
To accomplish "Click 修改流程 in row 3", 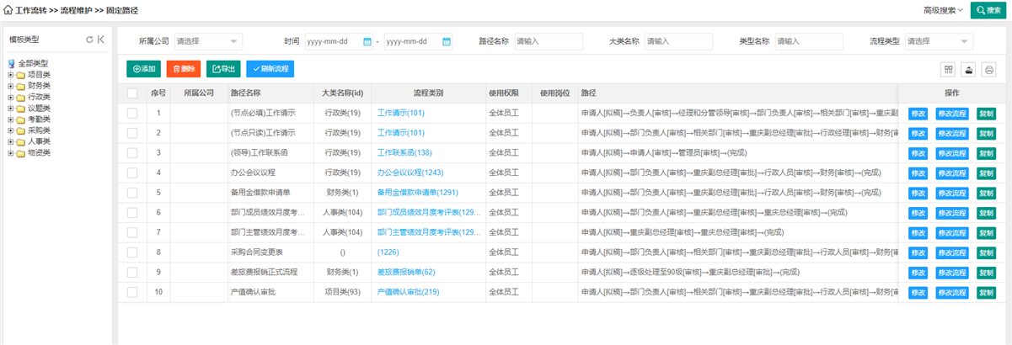I will coord(952,152).
